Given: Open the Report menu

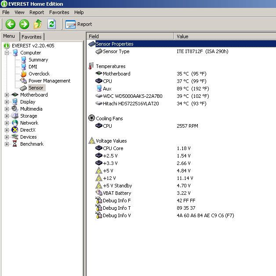Looking at the screenshot, I should coord(36,12).
